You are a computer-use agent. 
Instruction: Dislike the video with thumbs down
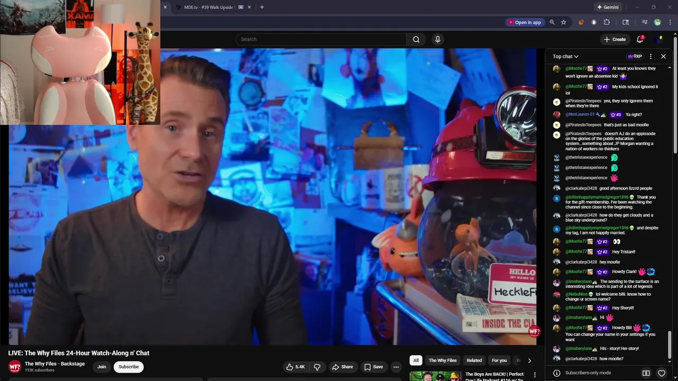pos(317,367)
